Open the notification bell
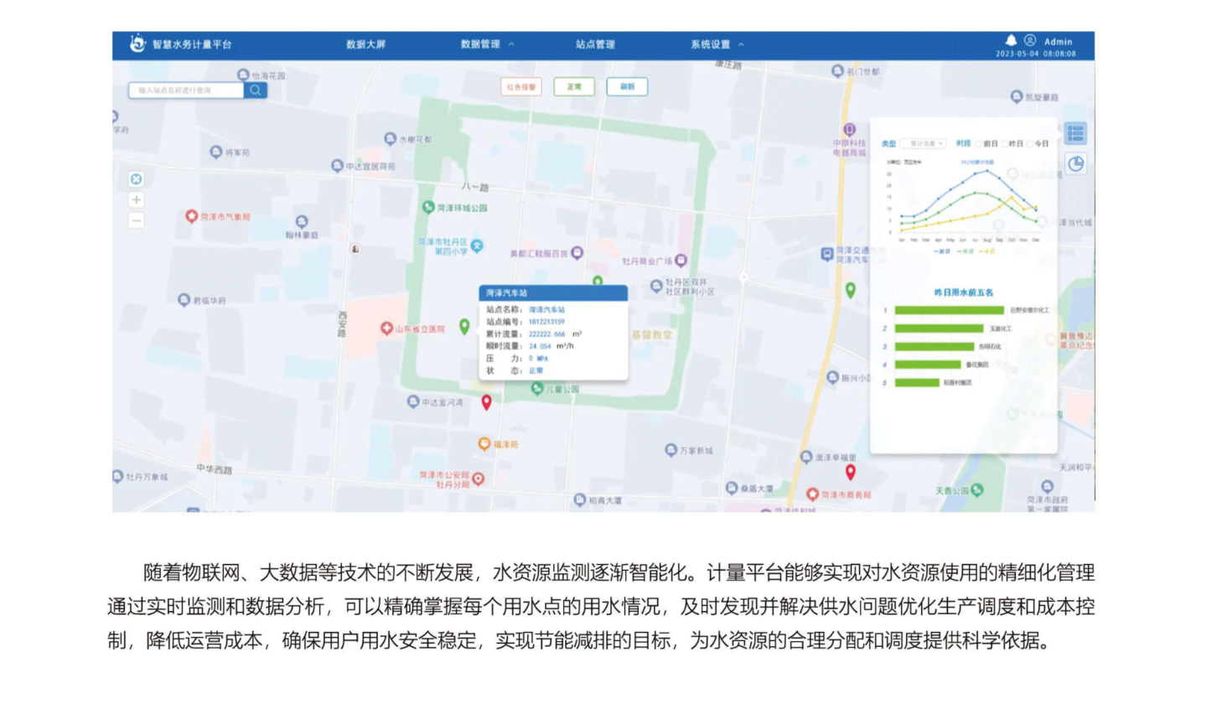The image size is (1212, 709). [x=1011, y=40]
